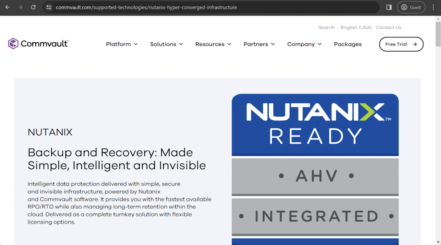This screenshot has width=441, height=245.
Task: Select the English (USA) language option
Action: coord(356,28)
